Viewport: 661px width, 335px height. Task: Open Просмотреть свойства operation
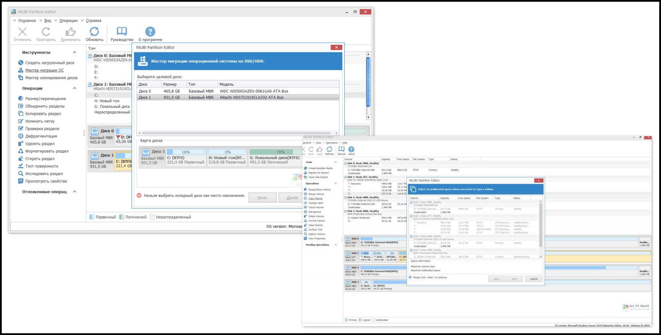click(46, 181)
